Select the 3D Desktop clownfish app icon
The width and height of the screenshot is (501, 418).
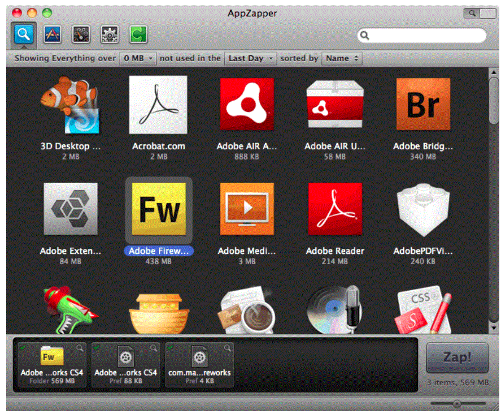(x=70, y=105)
